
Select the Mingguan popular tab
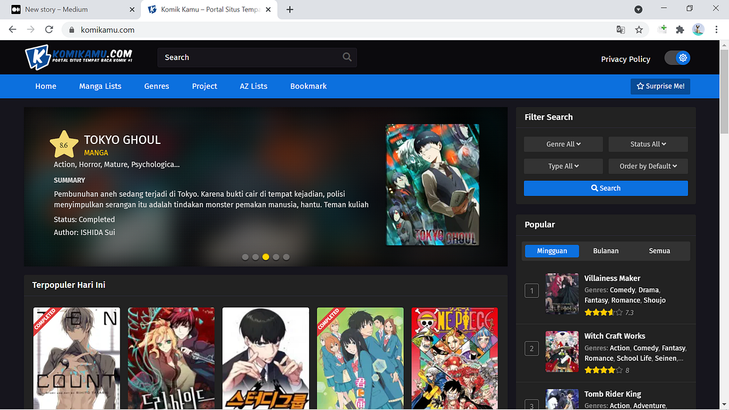coord(552,250)
